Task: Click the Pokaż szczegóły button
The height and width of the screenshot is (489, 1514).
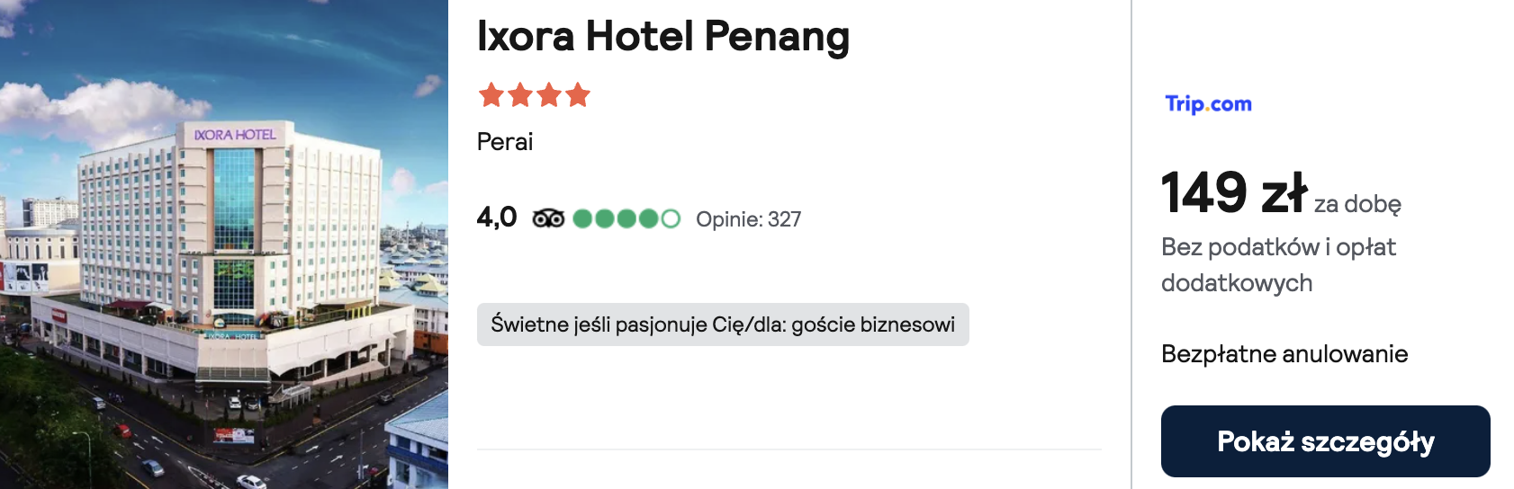Action: (x=1325, y=441)
